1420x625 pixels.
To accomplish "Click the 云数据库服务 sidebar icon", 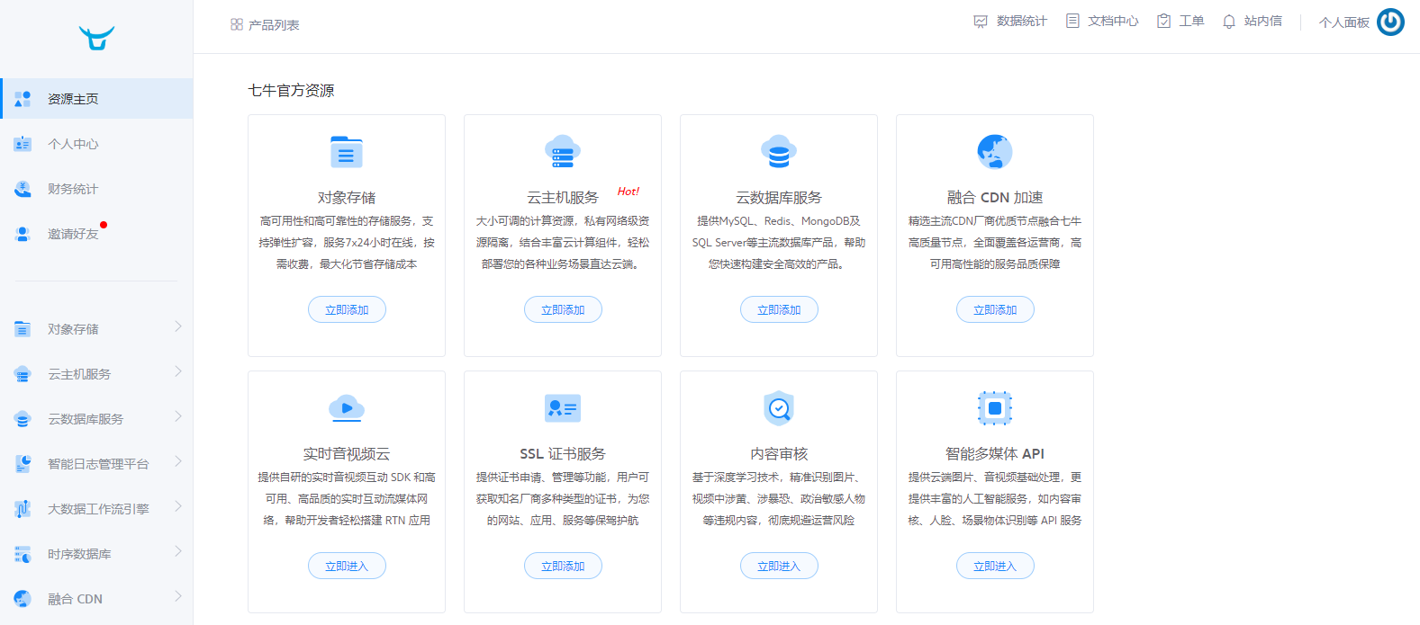I will [23, 419].
